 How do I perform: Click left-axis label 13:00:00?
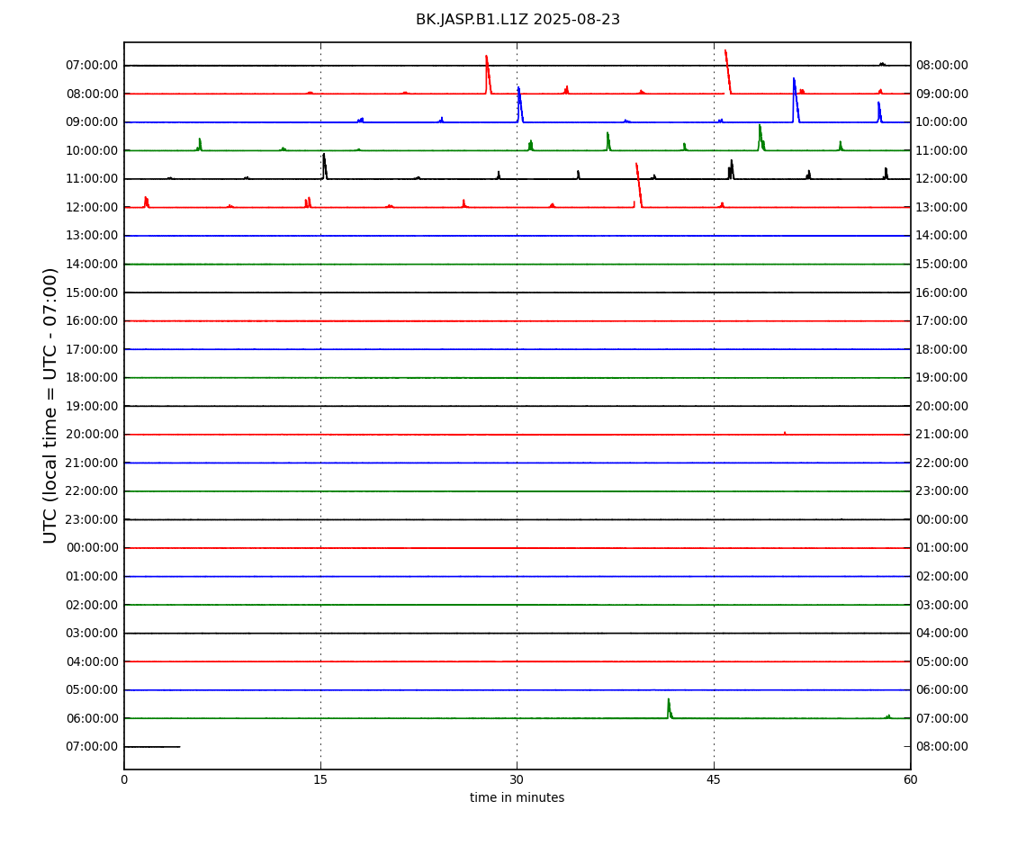93,236
